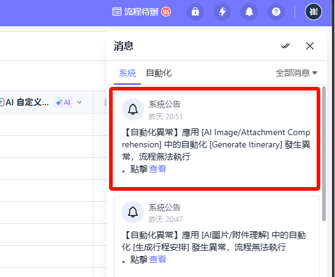Open 查看 link in 20:47 message
The height and width of the screenshot is (277, 335).
click(x=157, y=259)
